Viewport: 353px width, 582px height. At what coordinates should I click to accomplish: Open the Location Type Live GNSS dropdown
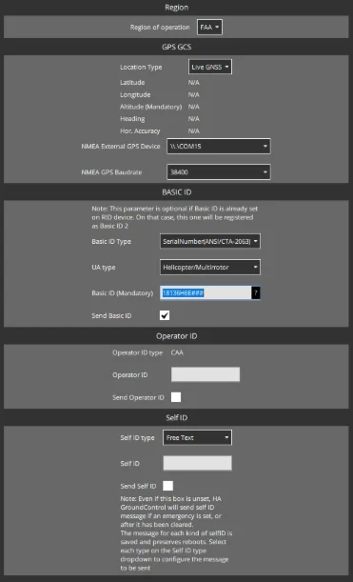click(210, 67)
